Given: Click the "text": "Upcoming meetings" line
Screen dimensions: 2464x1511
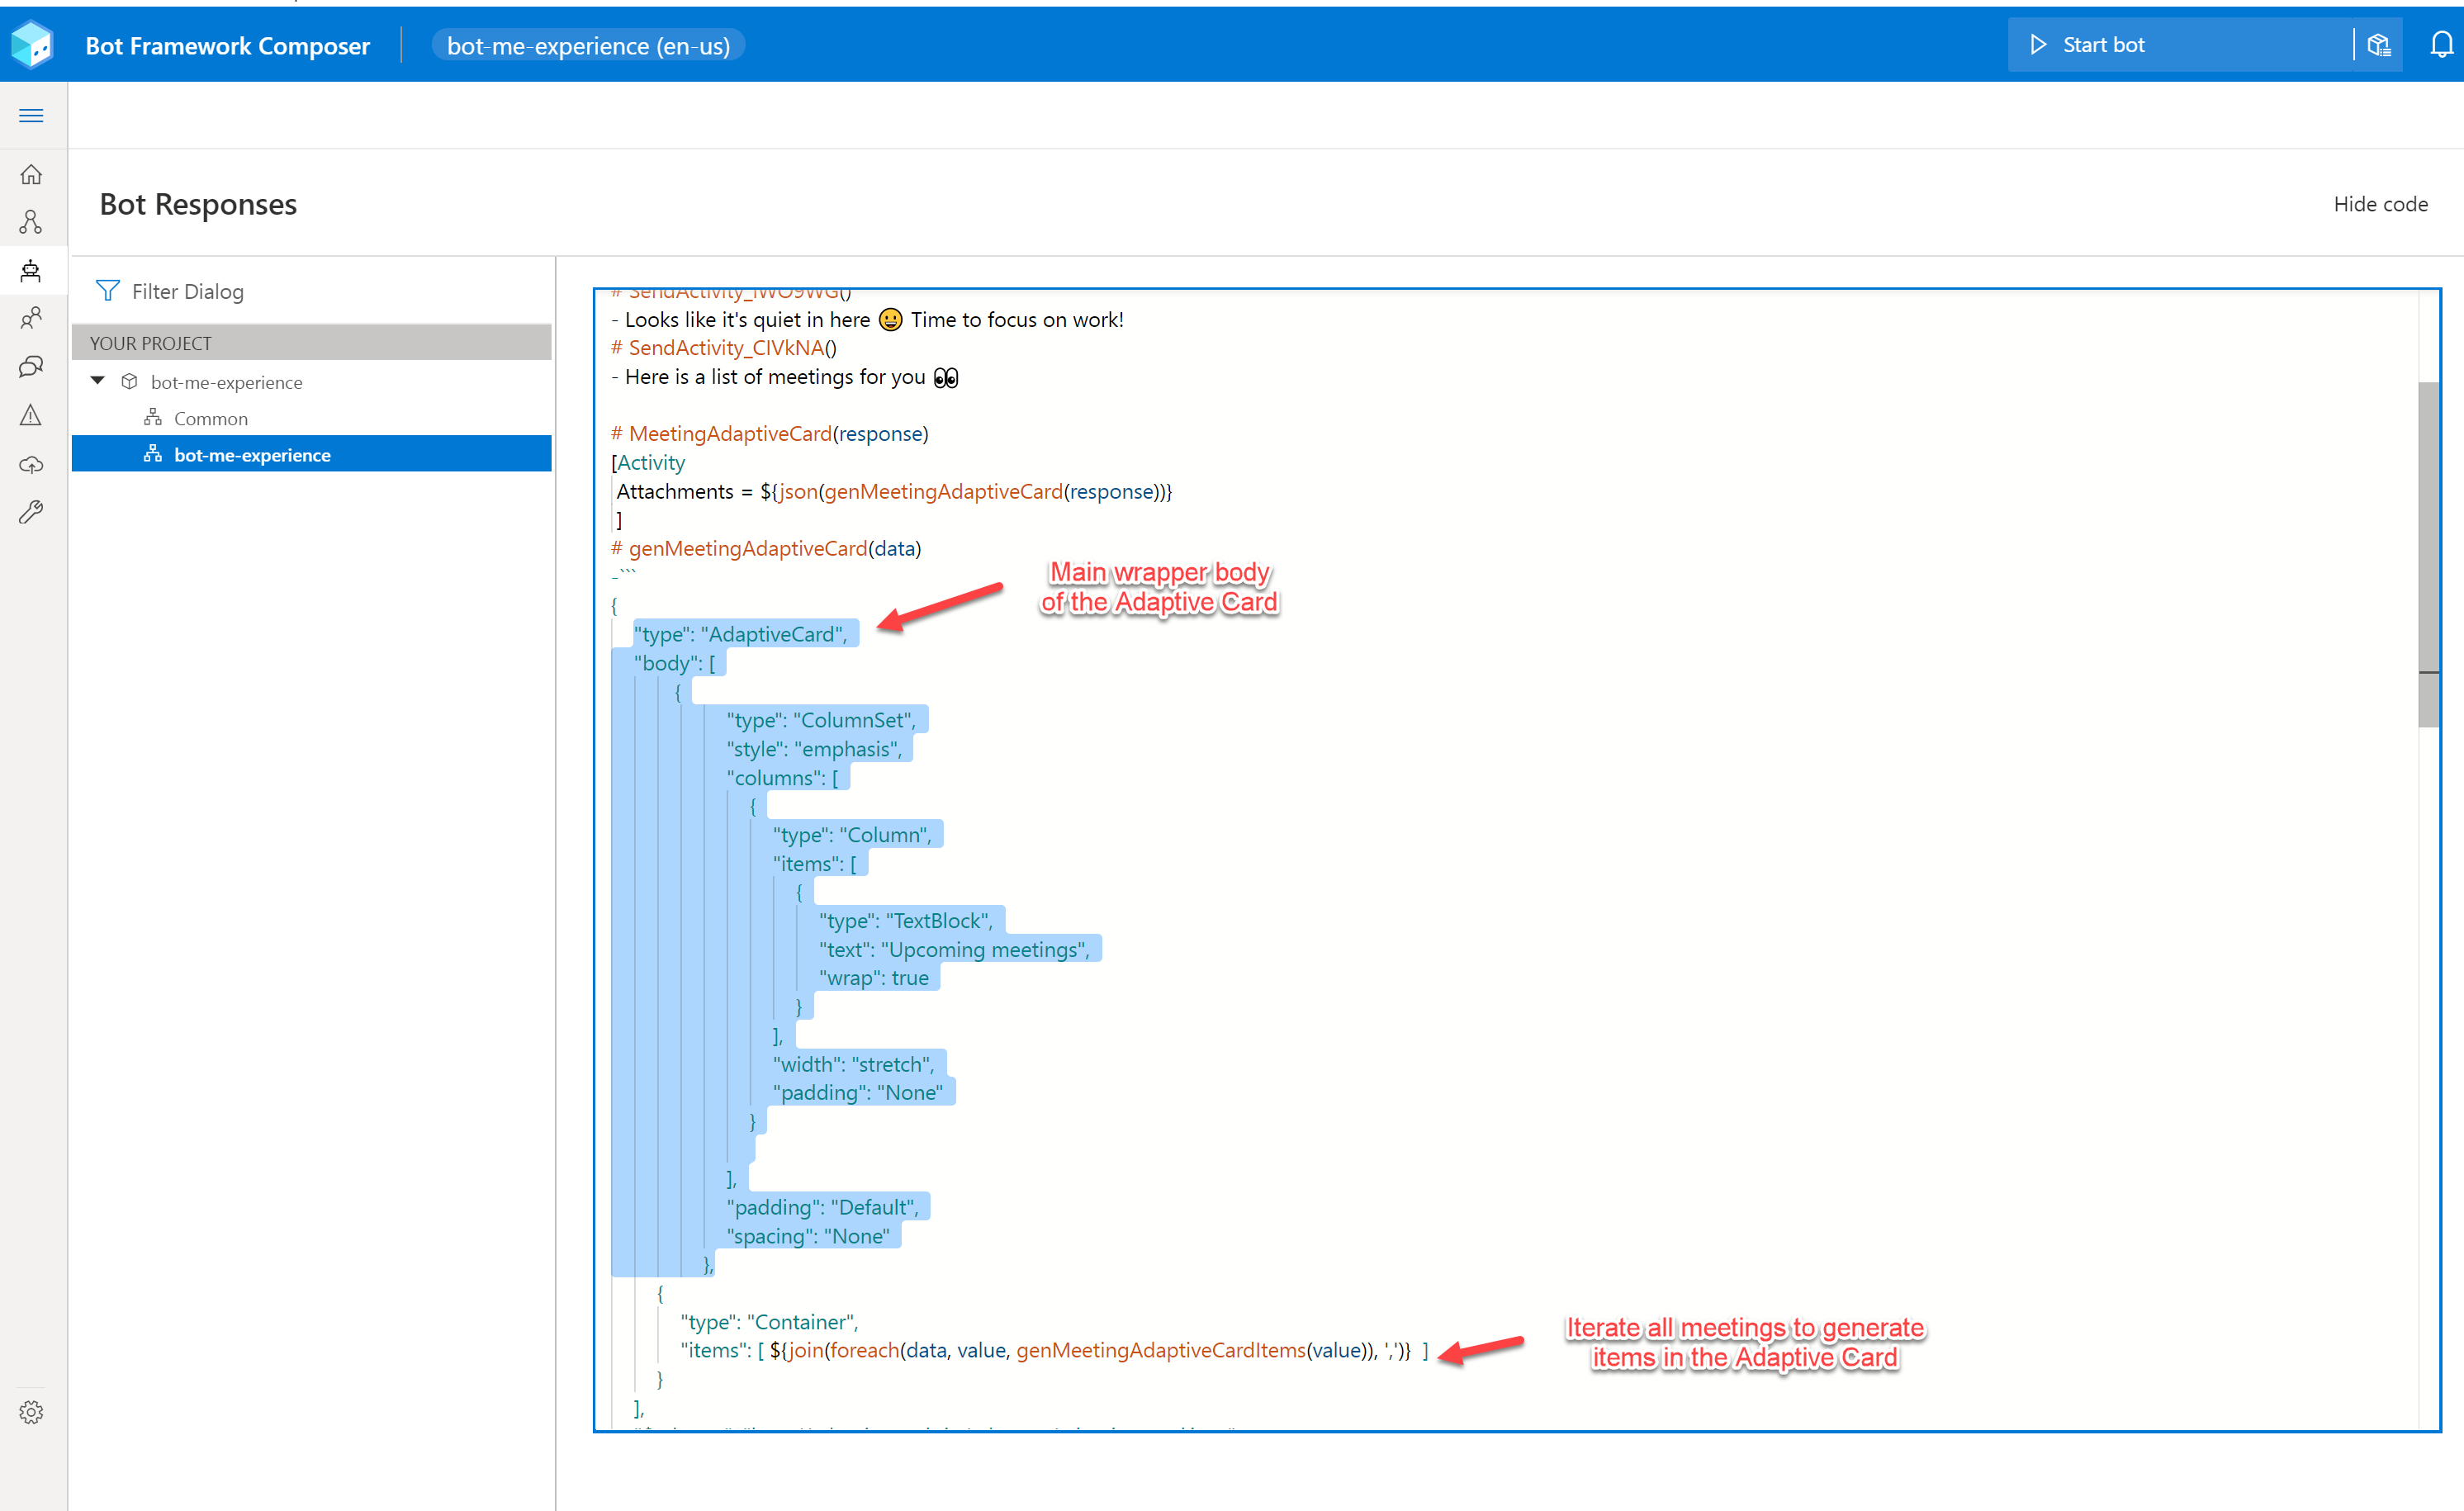Looking at the screenshot, I should point(954,949).
